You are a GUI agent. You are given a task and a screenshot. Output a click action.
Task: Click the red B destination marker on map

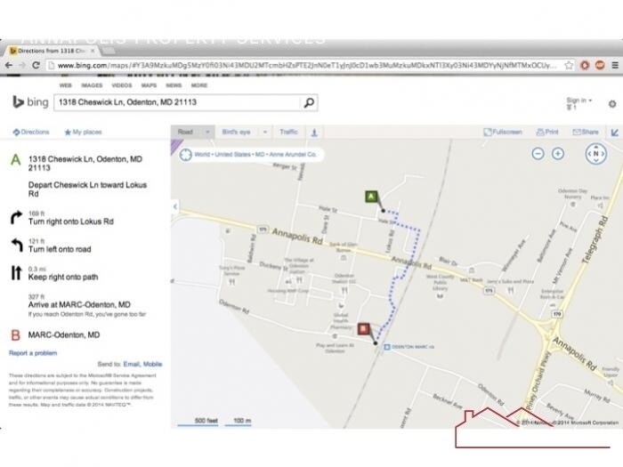pyautogui.click(x=363, y=329)
